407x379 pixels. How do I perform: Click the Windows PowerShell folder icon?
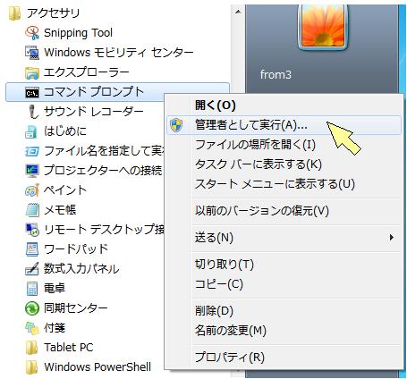31,367
